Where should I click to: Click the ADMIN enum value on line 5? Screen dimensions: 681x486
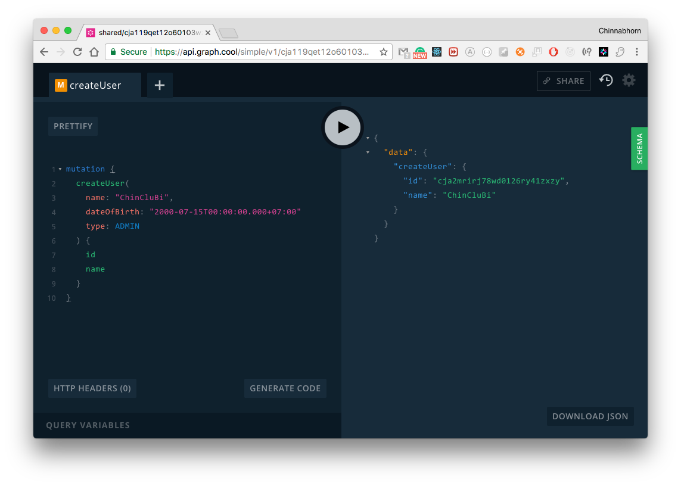[128, 226]
